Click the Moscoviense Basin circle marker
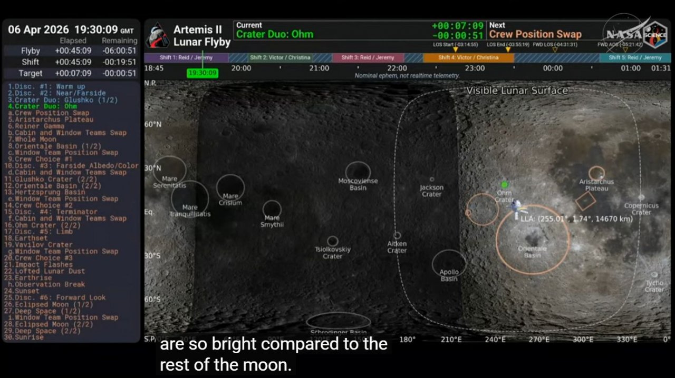675x378 pixels. pyautogui.click(x=358, y=171)
